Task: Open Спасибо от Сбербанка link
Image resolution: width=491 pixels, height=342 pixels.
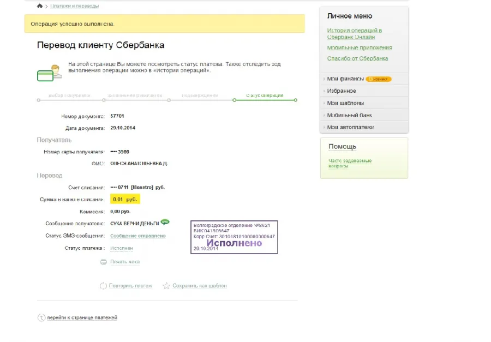Action: (357, 58)
